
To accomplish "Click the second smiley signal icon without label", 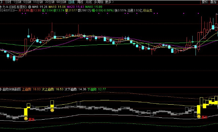I will tap(52, 110).
